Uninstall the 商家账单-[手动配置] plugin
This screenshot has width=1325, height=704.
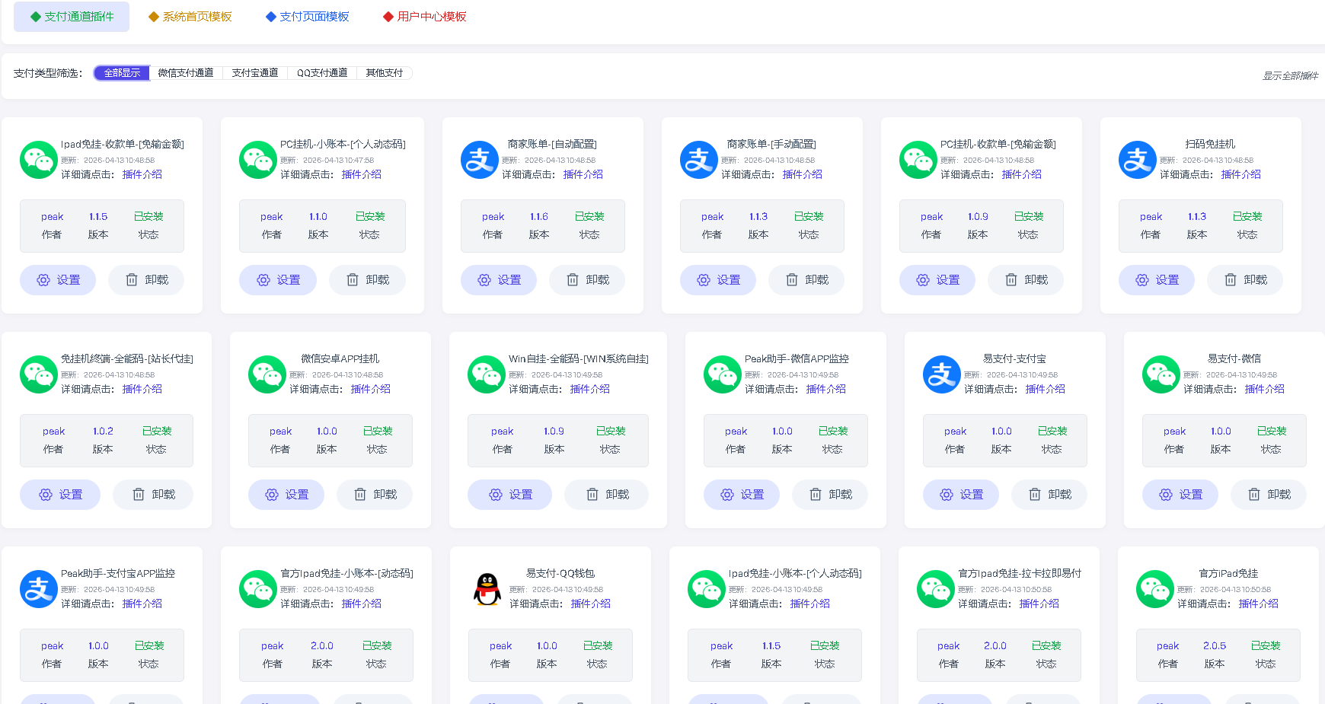tap(806, 280)
